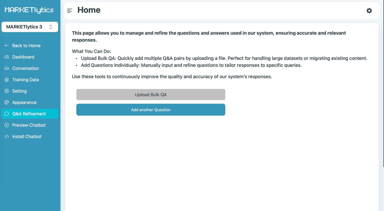Click the Appearance palette icon

pyautogui.click(x=7, y=103)
